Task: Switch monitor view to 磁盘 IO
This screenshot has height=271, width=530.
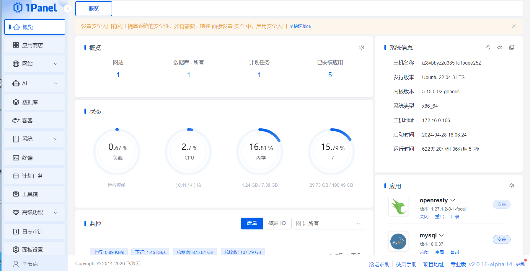Action: click(277, 223)
